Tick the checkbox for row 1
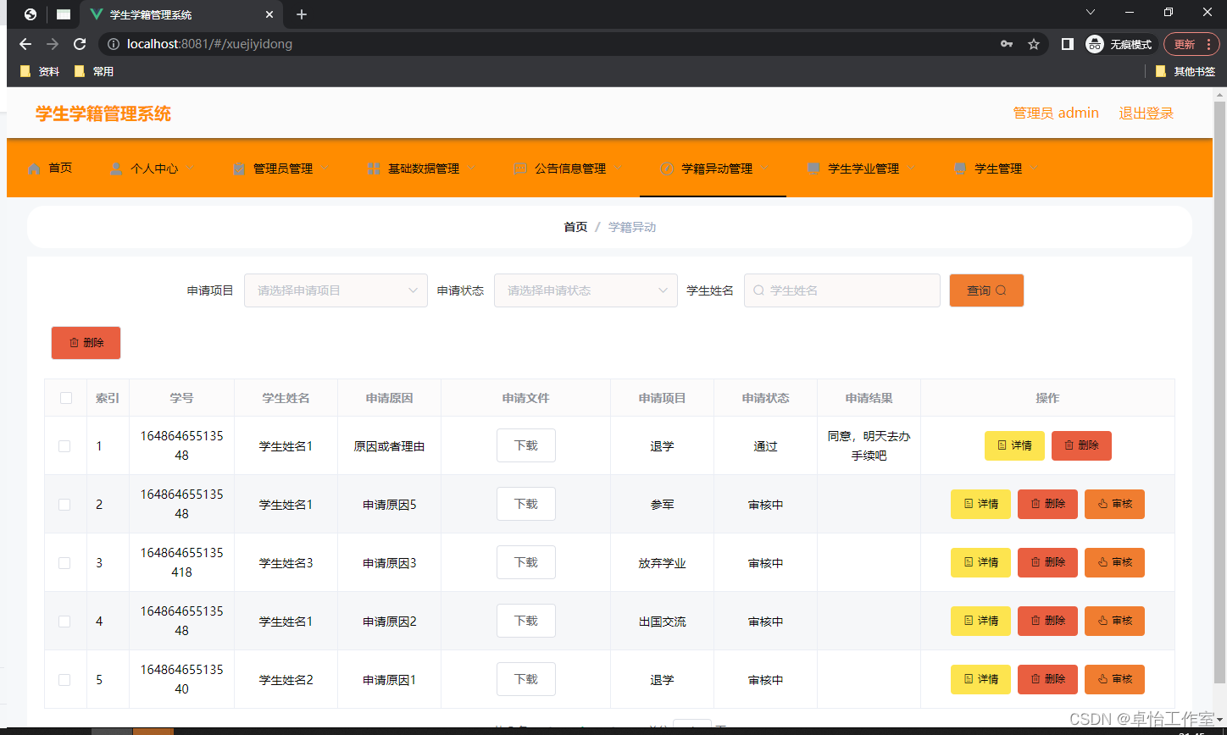1227x735 pixels. (64, 446)
